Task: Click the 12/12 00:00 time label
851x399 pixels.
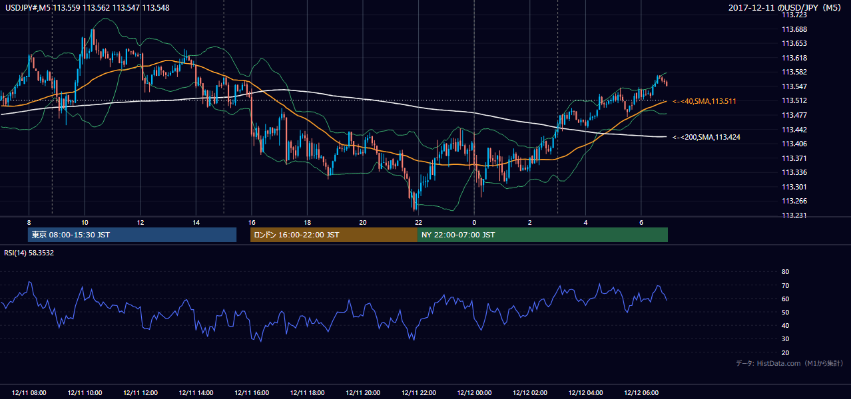Action: 473,393
